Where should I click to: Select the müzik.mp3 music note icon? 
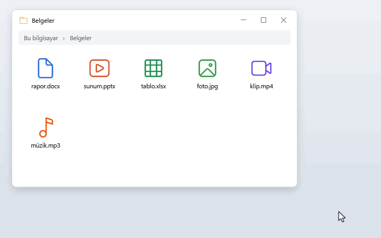pos(46,127)
